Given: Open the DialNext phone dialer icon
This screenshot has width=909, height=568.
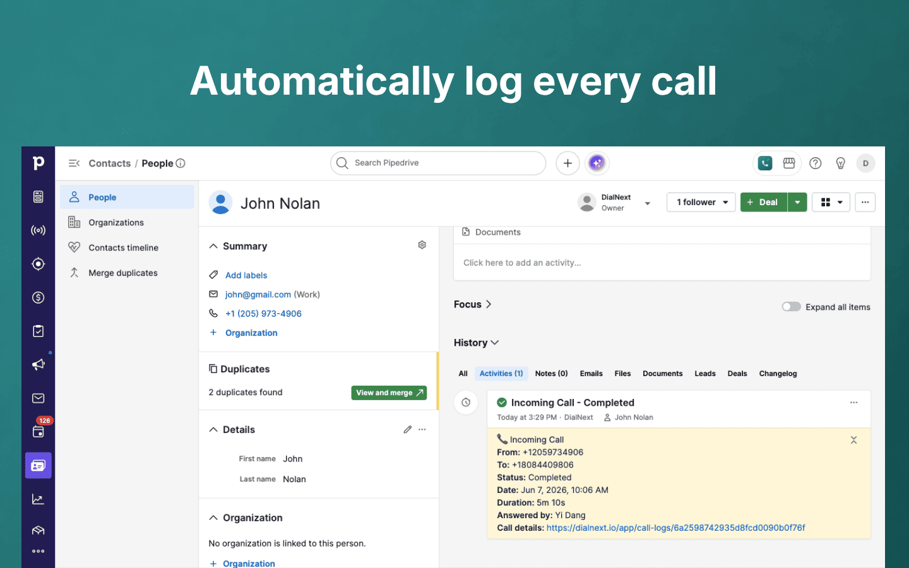Looking at the screenshot, I should [765, 163].
